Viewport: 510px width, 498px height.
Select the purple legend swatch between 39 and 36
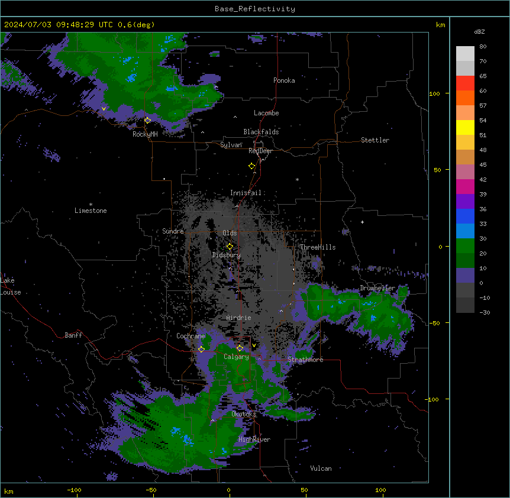(x=465, y=202)
